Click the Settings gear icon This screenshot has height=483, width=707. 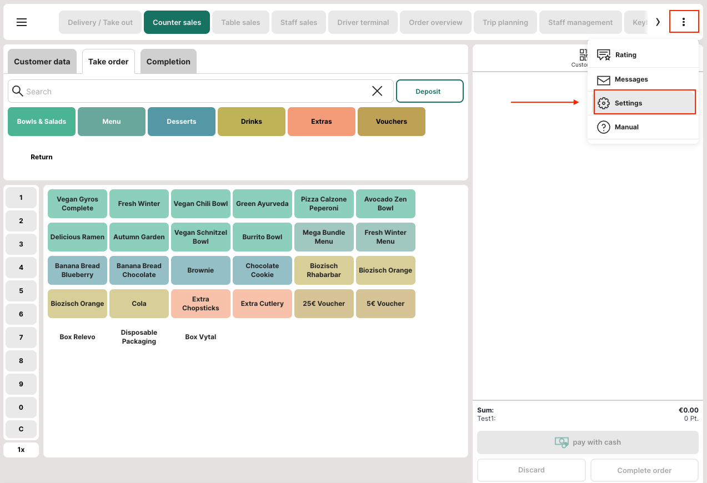click(604, 103)
